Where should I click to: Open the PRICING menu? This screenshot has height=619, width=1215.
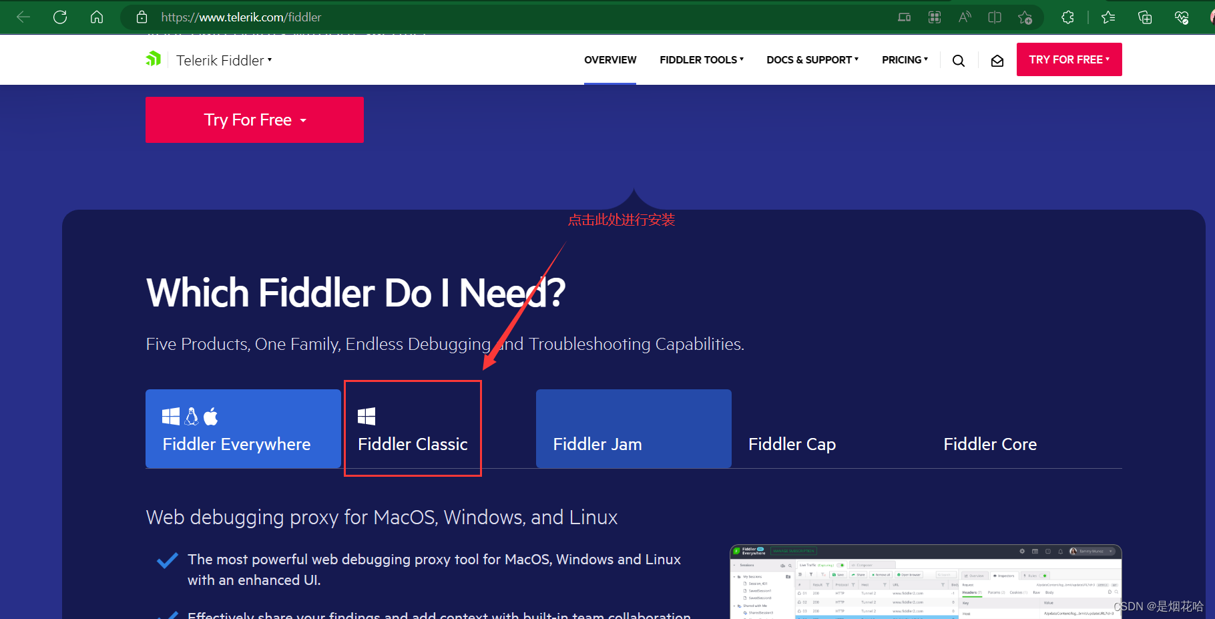(x=905, y=59)
